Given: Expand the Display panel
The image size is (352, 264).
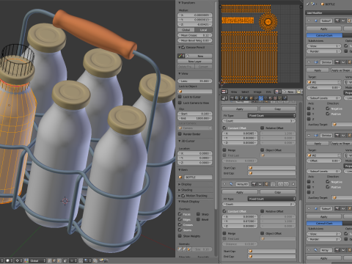Looking at the screenshot, I should pos(180,184).
